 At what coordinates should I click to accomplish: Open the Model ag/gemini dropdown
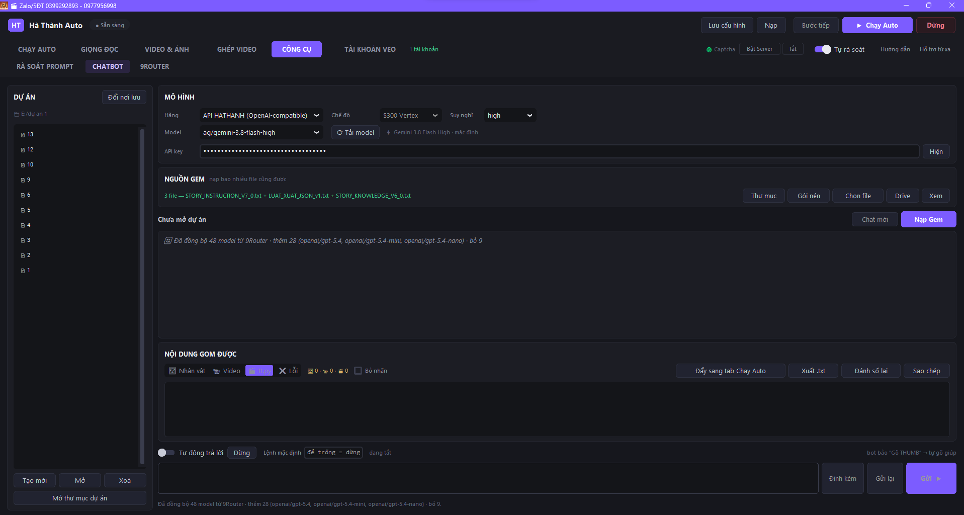coord(261,132)
